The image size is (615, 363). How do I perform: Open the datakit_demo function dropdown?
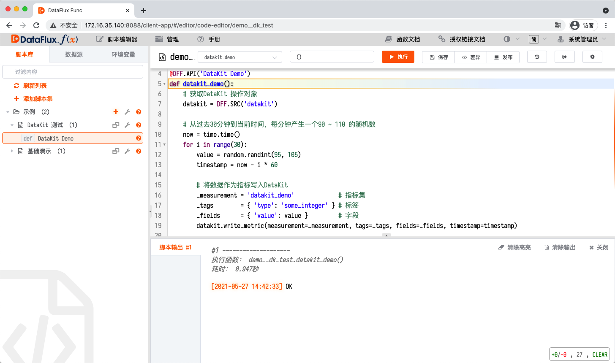pos(239,57)
